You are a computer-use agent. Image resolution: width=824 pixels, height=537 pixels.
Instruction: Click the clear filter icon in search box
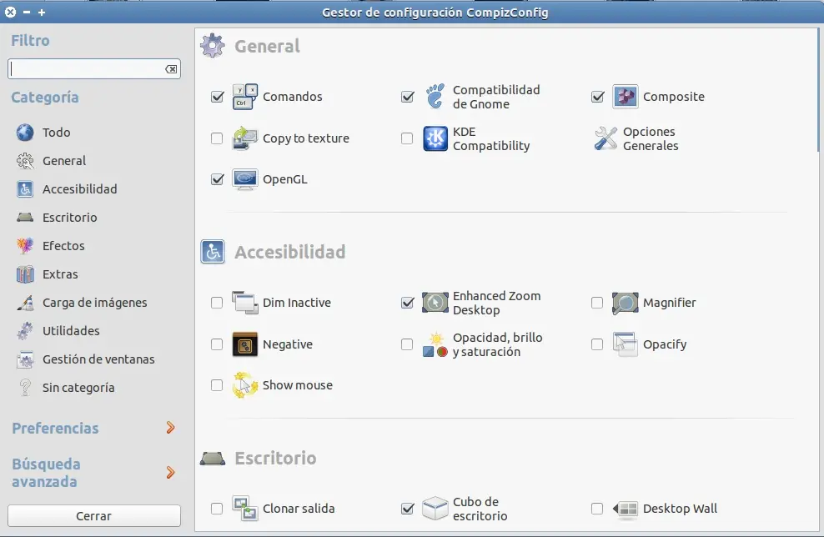coord(171,69)
